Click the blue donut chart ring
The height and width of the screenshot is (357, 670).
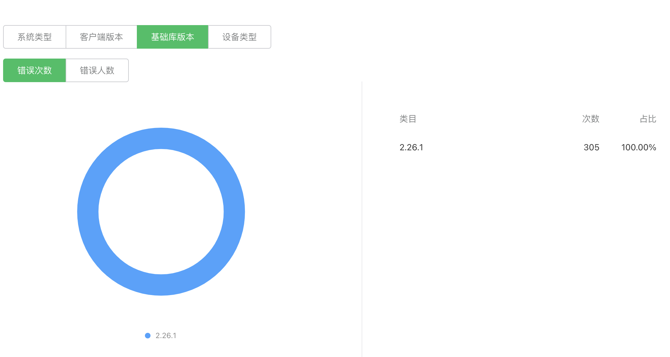point(88,212)
